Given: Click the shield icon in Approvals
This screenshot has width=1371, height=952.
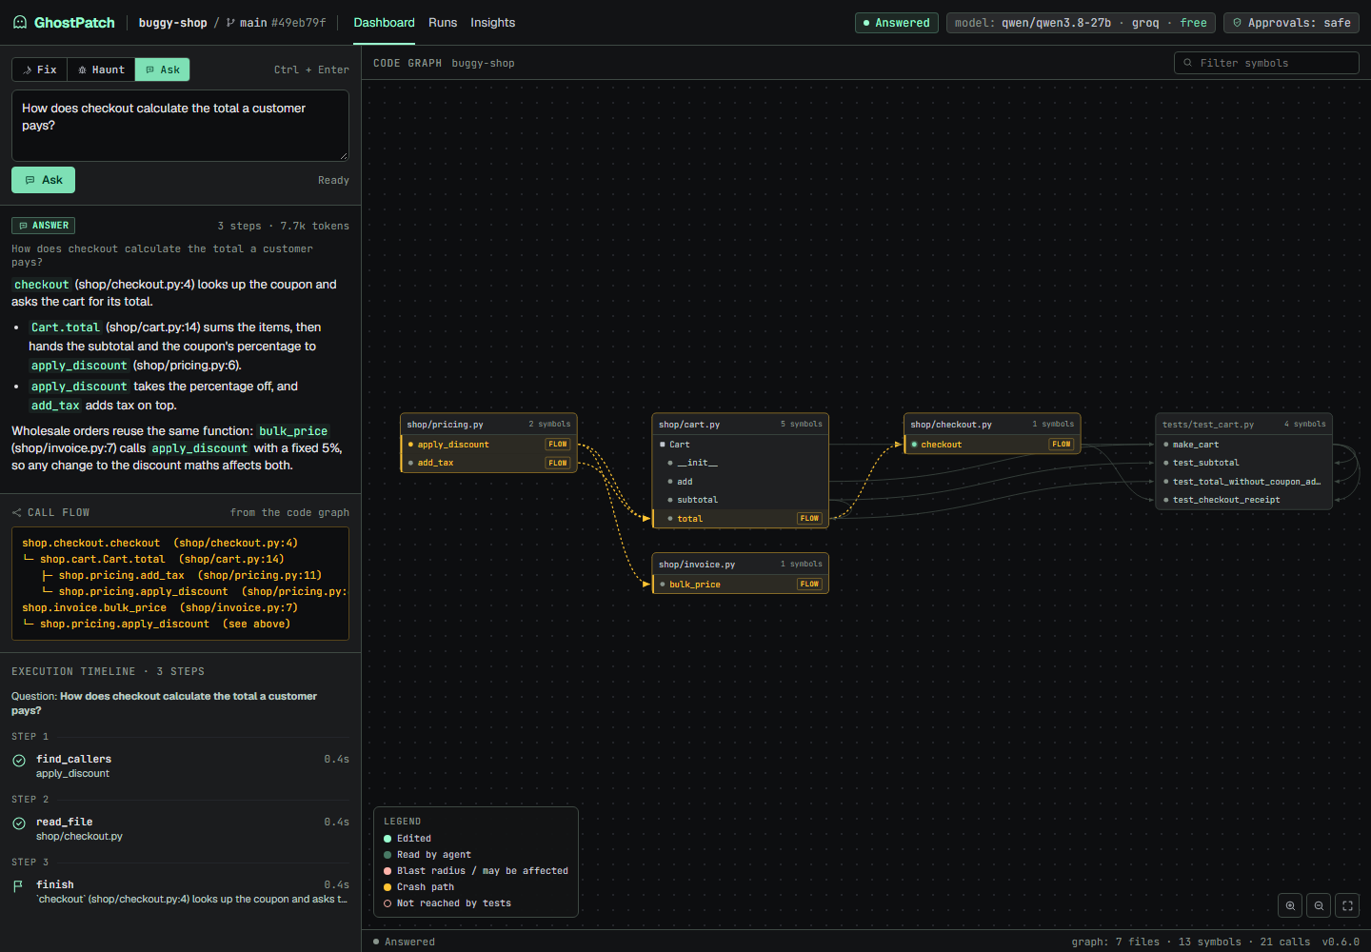Looking at the screenshot, I should click(x=1237, y=23).
